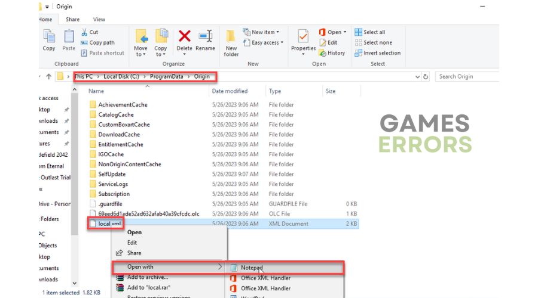Click the Properties checkmark icon
The image size is (538, 298).
[303, 36]
